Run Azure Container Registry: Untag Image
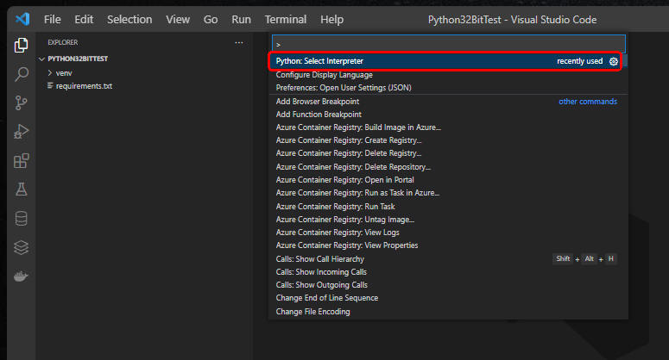Screen dimensions: 669x360 point(448,220)
